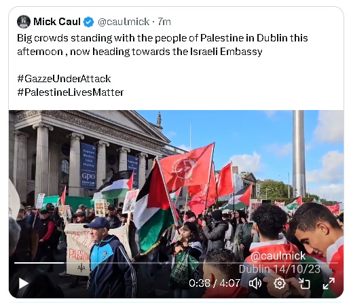
Task: Click the red flag in the center of the video
Action: point(188,166)
